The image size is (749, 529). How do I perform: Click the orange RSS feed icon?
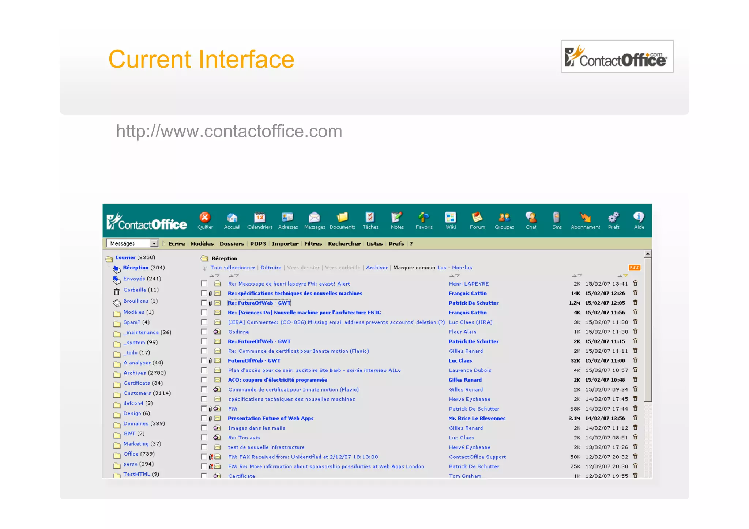634,268
